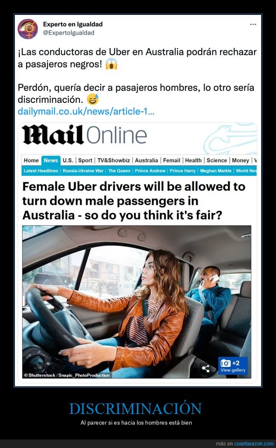Viewport: 276px width, 448px height.
Task: Open the dailymail.co.uk article link
Action: coord(86,111)
